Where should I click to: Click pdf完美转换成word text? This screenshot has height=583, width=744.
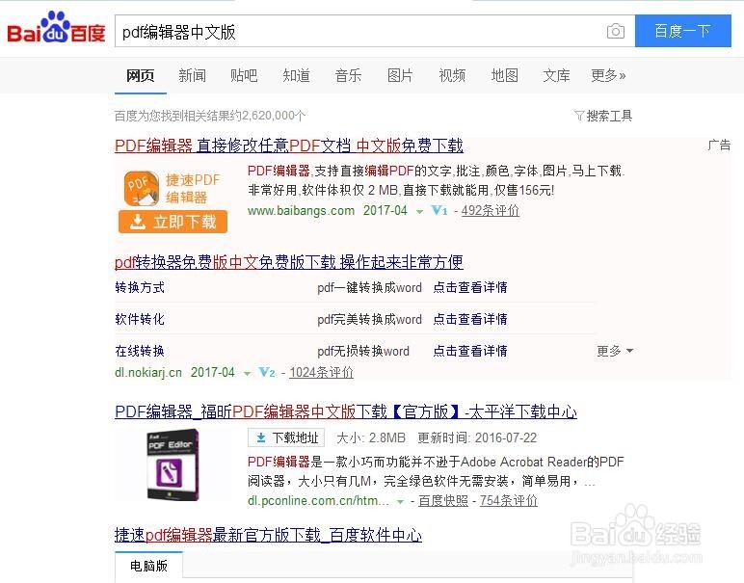click(x=369, y=319)
